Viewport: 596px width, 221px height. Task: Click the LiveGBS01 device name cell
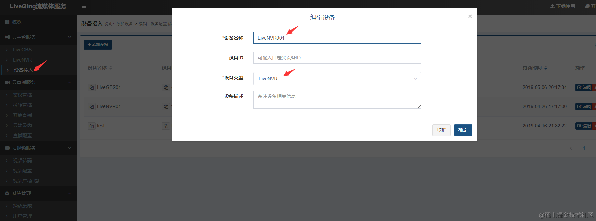pyautogui.click(x=109, y=87)
